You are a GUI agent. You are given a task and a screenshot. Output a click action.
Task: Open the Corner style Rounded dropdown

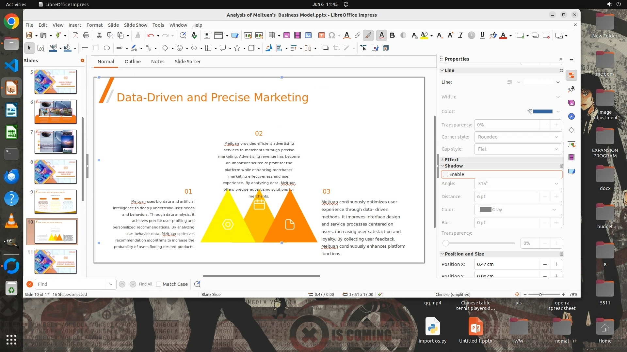click(518, 137)
